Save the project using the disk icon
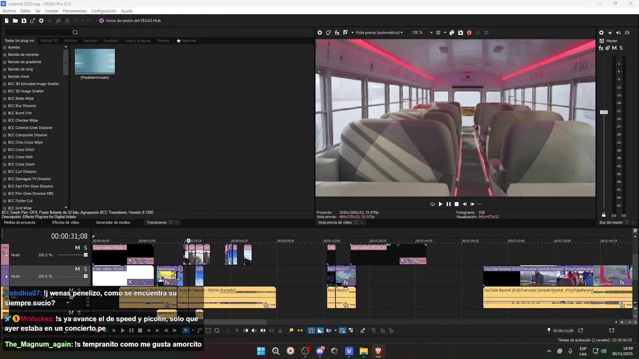 click(x=23, y=21)
